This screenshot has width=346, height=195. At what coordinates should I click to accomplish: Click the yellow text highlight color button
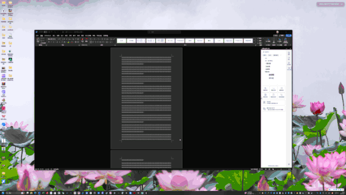point(69,42)
